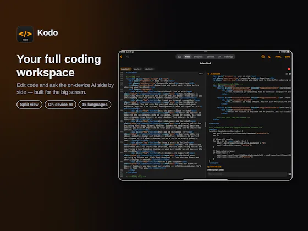This screenshot has width=308, height=231.
Task: Save the current file
Action: click(x=287, y=57)
